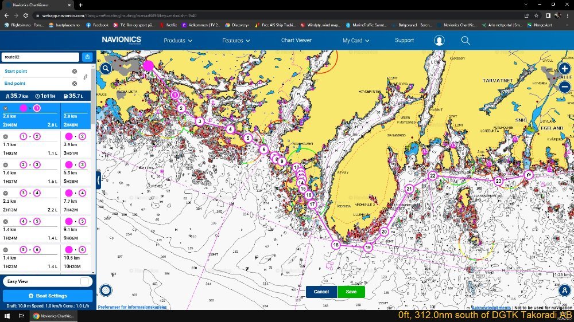Remove route leg 3 to 4

click(6, 193)
